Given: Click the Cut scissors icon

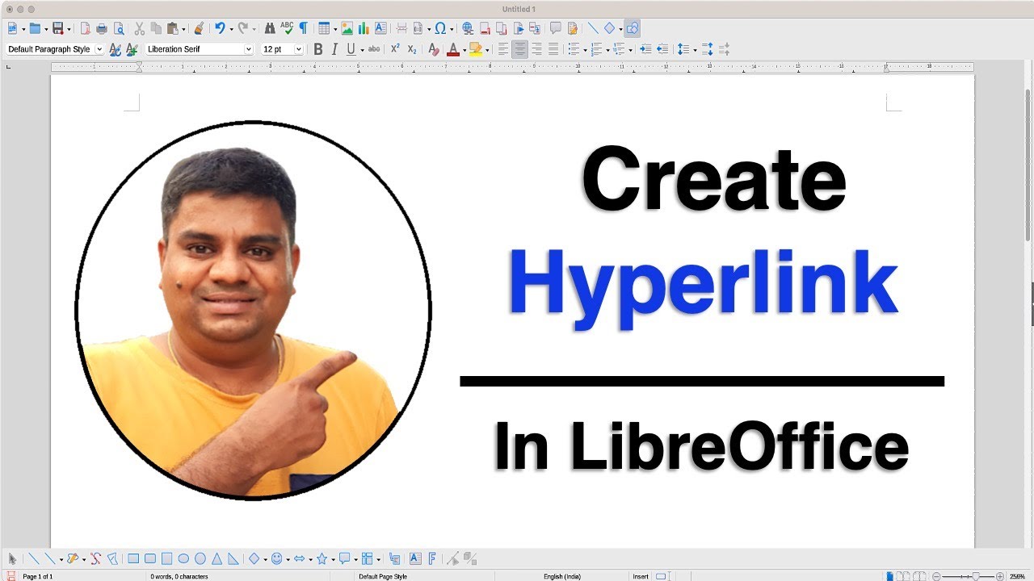Looking at the screenshot, I should pos(139,28).
